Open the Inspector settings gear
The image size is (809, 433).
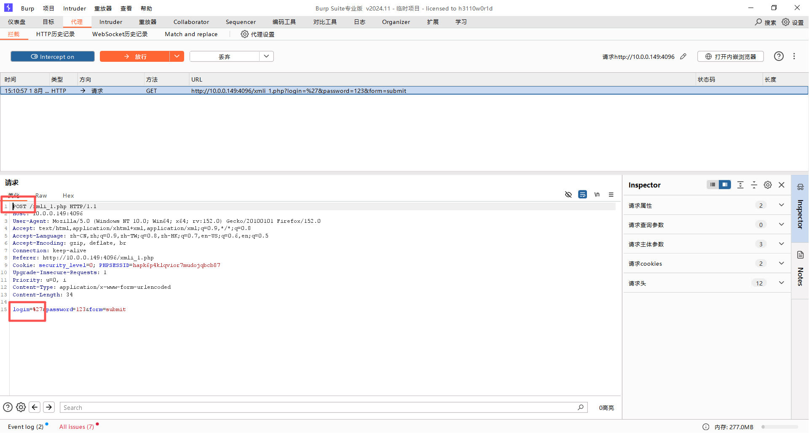(x=768, y=185)
